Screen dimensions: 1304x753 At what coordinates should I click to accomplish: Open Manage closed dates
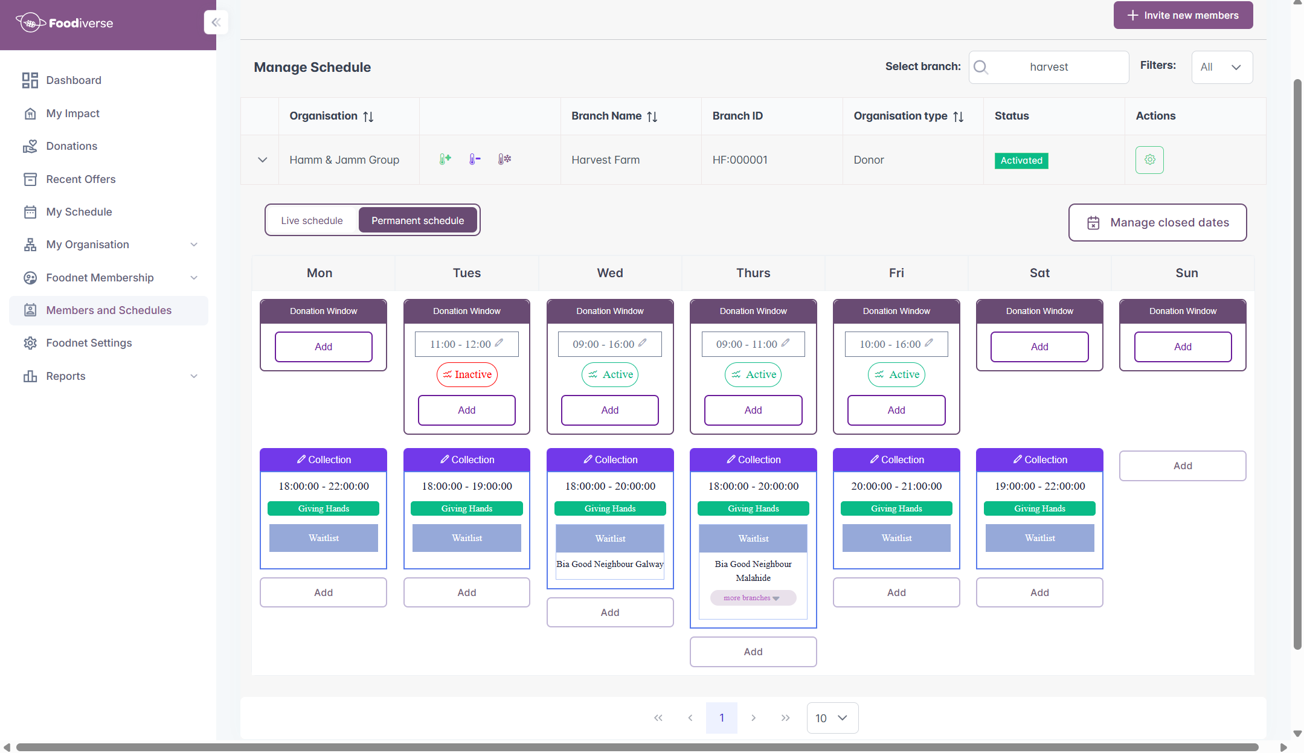coord(1157,222)
